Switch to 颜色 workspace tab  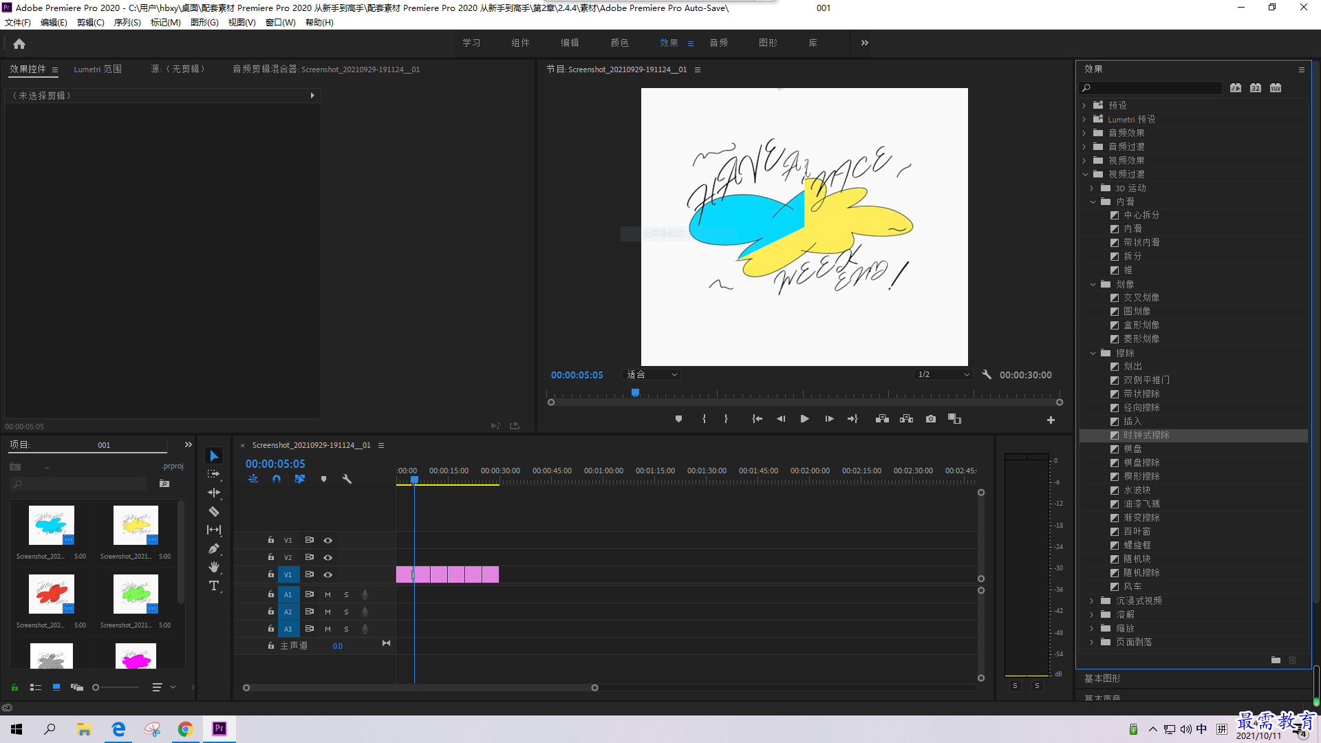coord(619,43)
